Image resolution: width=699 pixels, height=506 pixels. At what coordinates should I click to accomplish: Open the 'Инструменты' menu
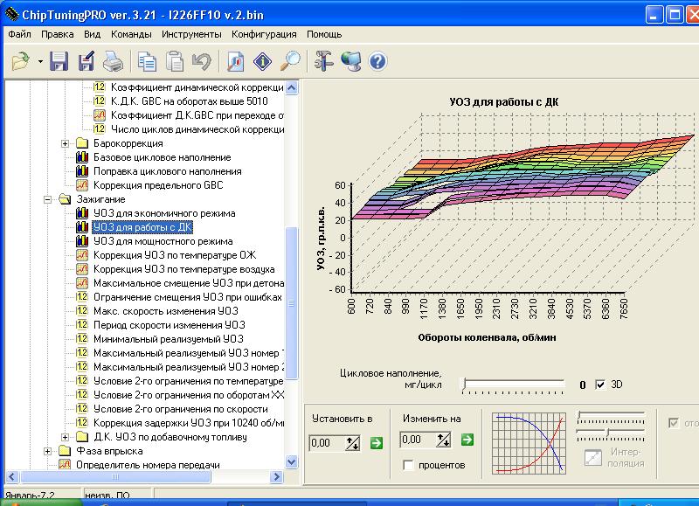190,35
